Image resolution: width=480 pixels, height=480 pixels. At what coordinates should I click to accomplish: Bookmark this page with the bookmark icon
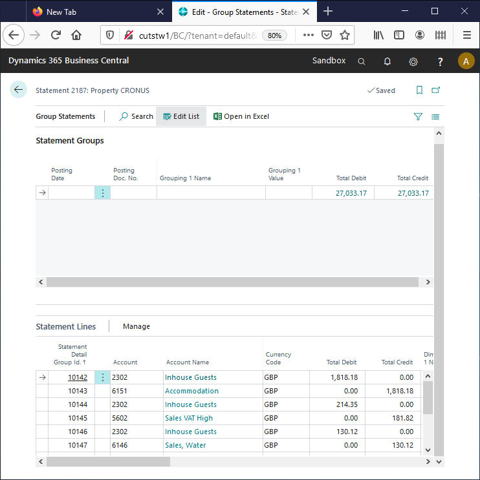coord(419,90)
